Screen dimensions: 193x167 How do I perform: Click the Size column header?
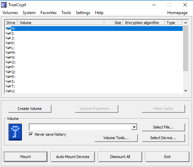click(113, 23)
